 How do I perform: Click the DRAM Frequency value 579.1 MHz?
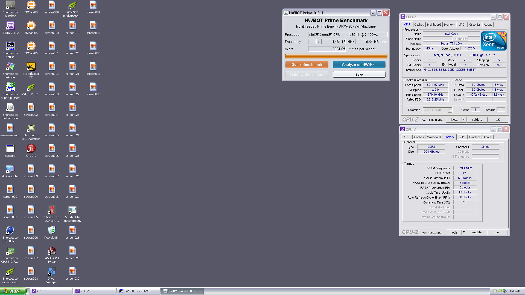click(465, 168)
